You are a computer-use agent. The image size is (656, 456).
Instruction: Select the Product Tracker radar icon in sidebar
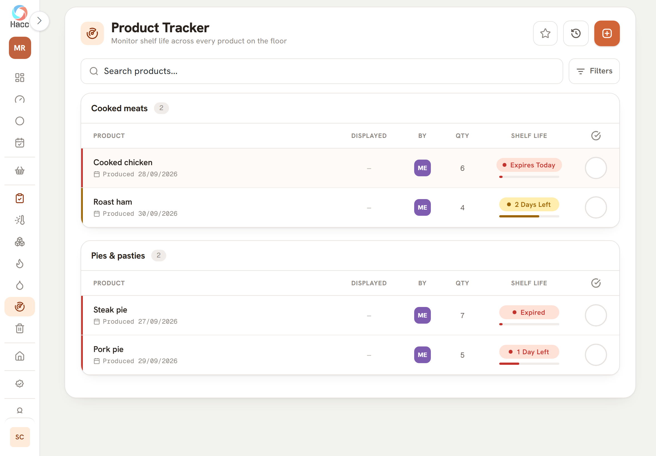click(x=20, y=307)
